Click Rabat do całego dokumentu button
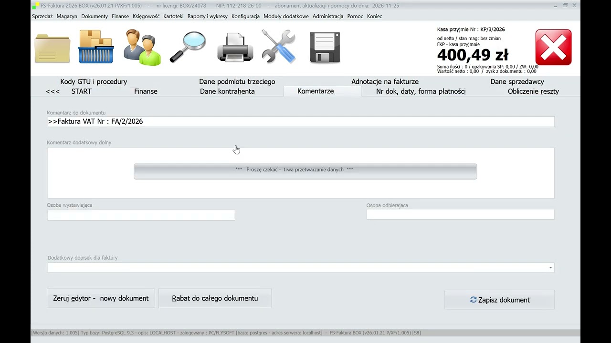Viewport: 611px width, 343px height. coord(215,298)
